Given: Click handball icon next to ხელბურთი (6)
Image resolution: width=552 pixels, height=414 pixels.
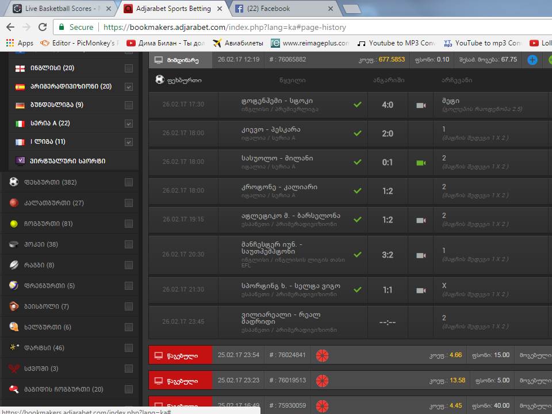Looking at the screenshot, I should coord(14,327).
